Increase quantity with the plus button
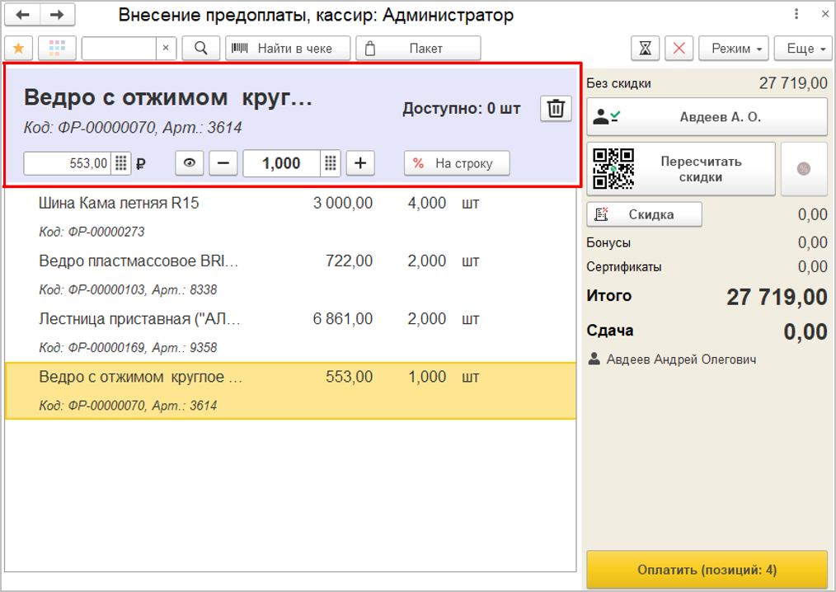Image resolution: width=836 pixels, height=592 pixels. coord(360,163)
